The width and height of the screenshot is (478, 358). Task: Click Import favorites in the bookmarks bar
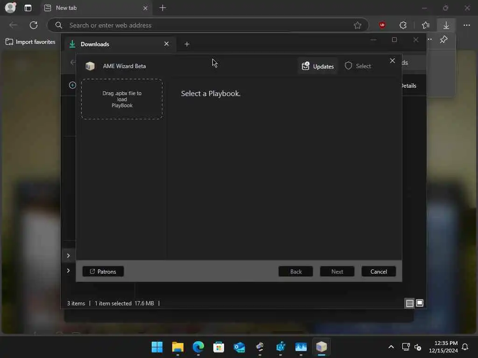(30, 42)
